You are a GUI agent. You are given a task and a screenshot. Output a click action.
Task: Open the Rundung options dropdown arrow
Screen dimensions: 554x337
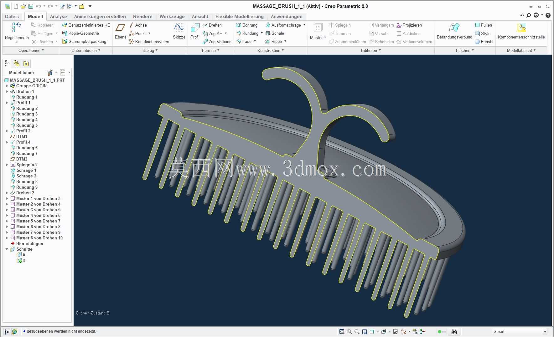(x=262, y=33)
